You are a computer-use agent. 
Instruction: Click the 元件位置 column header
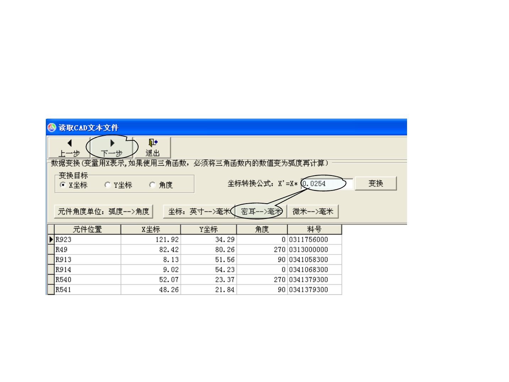pyautogui.click(x=87, y=230)
